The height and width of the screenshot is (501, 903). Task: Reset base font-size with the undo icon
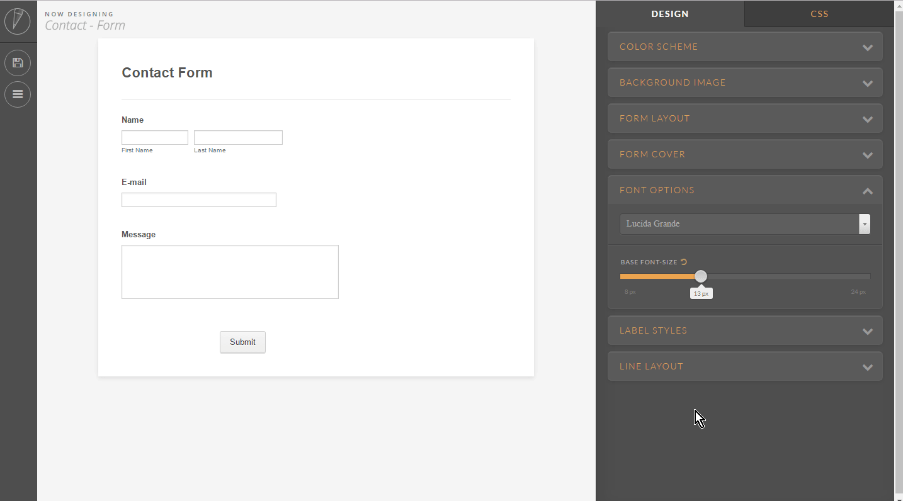[x=684, y=262]
